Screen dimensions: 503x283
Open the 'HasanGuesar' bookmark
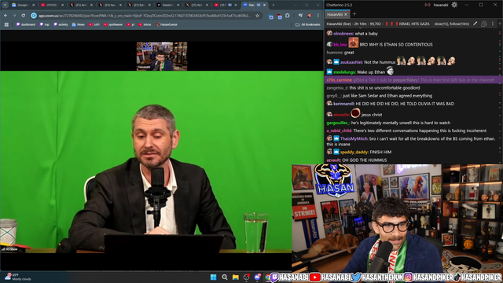(166, 24)
